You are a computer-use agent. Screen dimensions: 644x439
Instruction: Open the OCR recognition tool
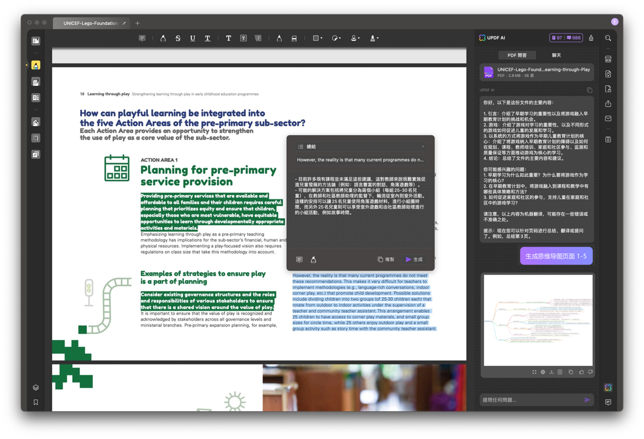[608, 59]
